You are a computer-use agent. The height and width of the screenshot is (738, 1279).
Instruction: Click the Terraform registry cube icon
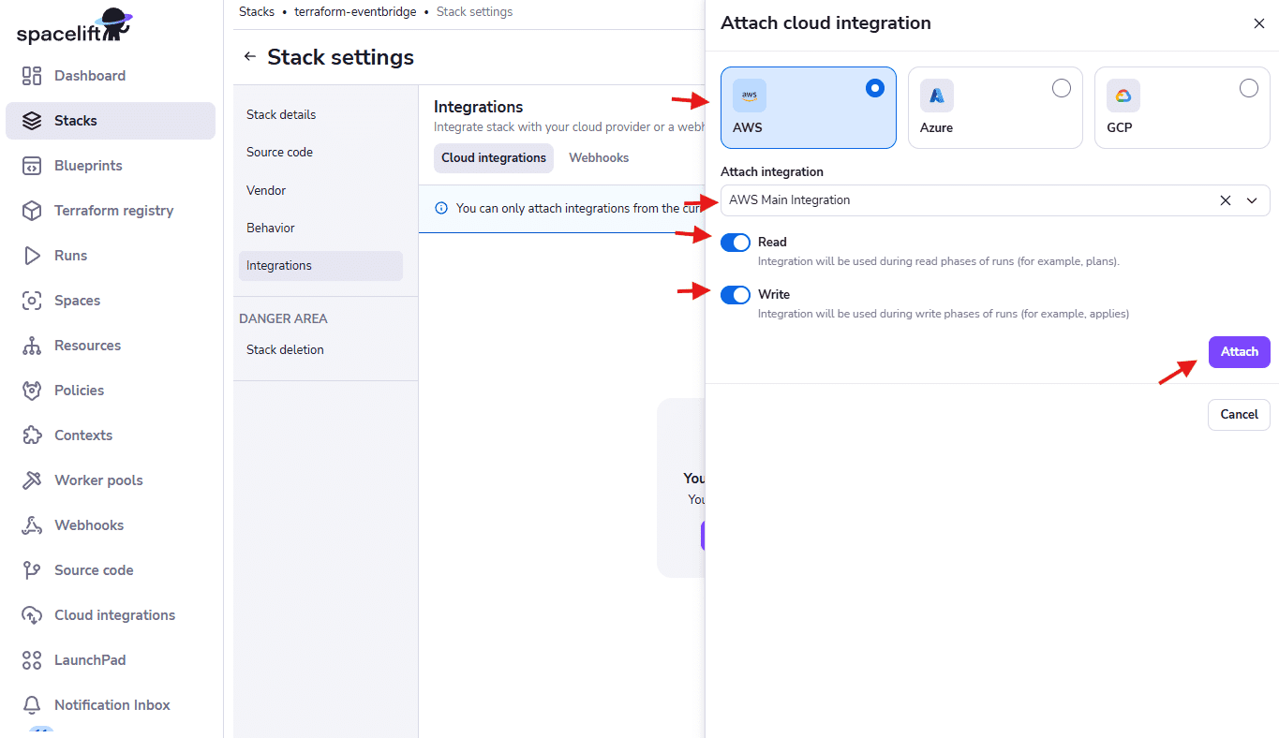(32, 211)
